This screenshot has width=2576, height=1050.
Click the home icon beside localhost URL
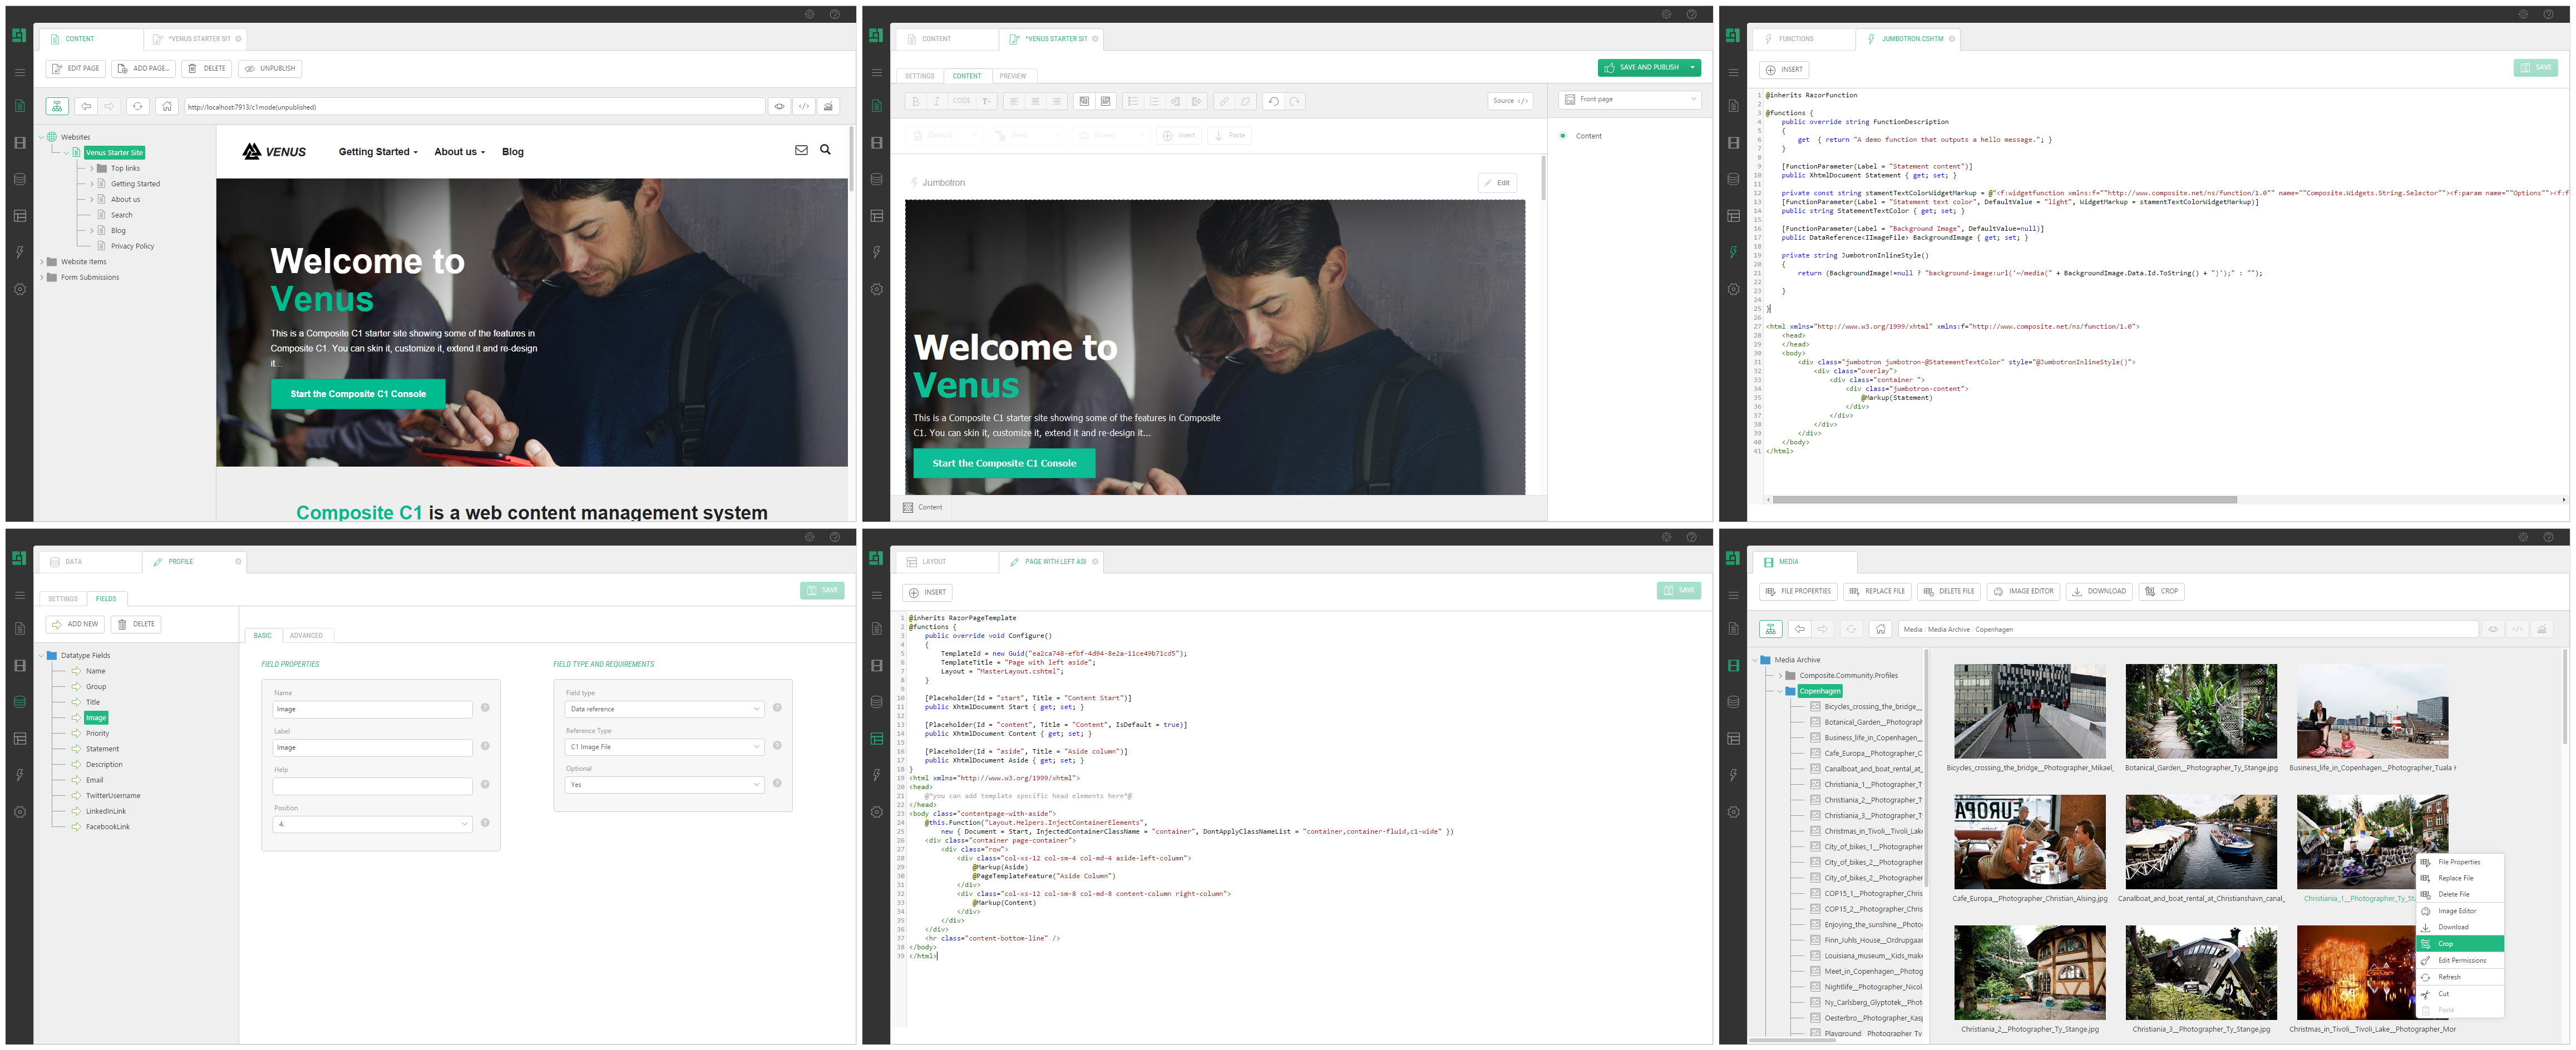tap(167, 106)
